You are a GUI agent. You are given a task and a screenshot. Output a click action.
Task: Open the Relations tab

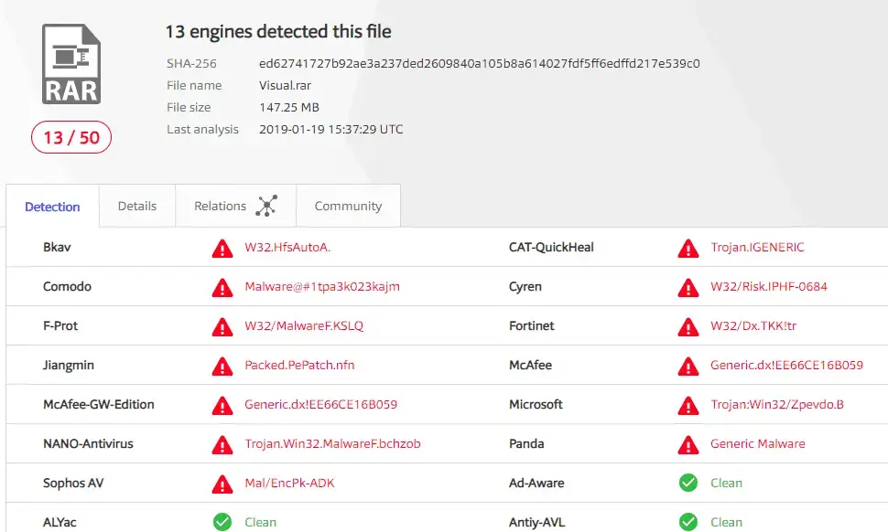[x=220, y=207]
